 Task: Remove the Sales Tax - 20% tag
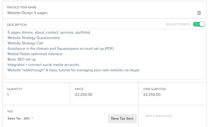pos(32,118)
